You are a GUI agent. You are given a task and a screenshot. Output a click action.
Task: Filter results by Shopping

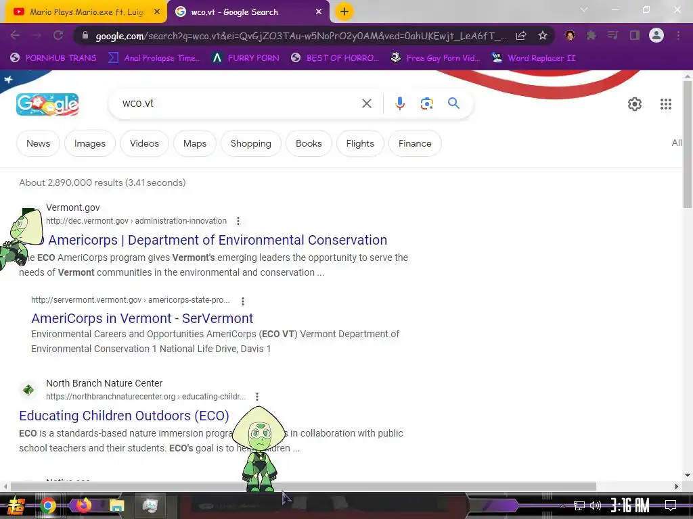(250, 143)
